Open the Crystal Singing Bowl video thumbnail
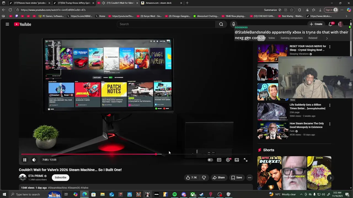Viewport: 353px width, 198px height. click(x=272, y=53)
